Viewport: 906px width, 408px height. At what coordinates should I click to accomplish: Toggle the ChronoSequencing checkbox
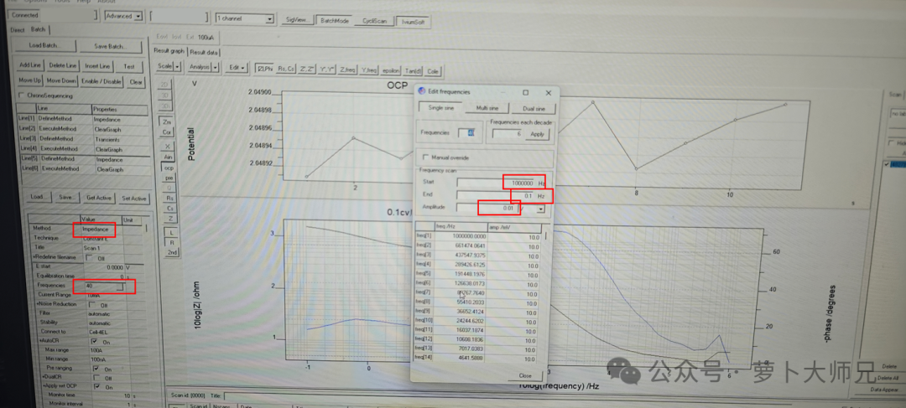coord(21,96)
